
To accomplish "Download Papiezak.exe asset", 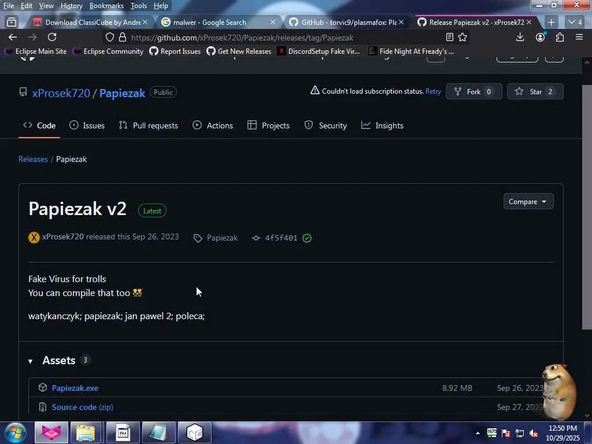I will (x=75, y=388).
